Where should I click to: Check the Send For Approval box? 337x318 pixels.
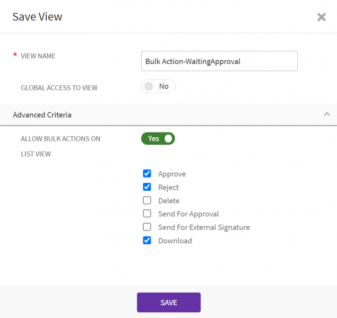(147, 214)
